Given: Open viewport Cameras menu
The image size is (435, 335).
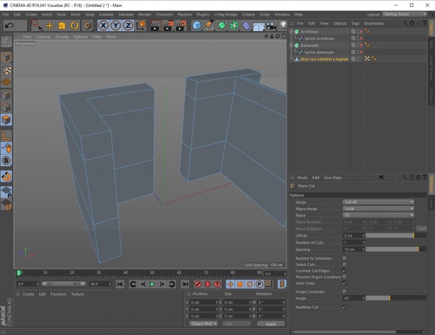Looking at the screenshot, I should point(43,37).
